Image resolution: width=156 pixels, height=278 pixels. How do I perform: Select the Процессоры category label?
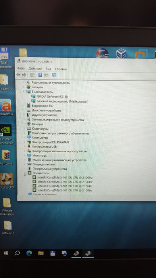41,173
